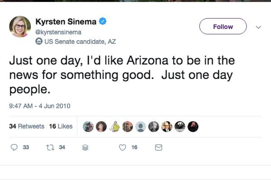Follow Kyrsten Sinema
271x180 pixels.
pos(223,26)
